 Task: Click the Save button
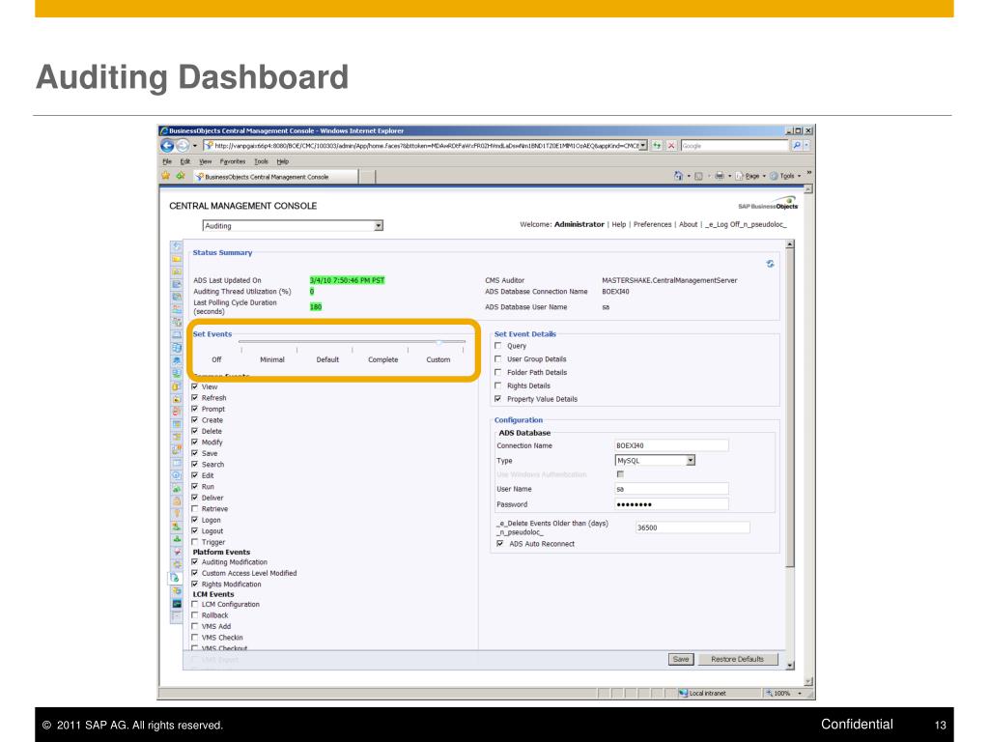[x=681, y=659]
